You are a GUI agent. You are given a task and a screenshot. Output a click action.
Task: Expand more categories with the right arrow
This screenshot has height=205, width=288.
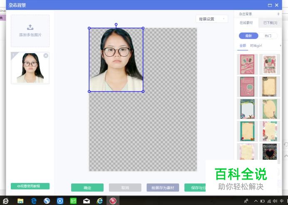[281, 46]
